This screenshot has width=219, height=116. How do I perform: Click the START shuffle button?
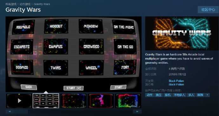[74, 88]
